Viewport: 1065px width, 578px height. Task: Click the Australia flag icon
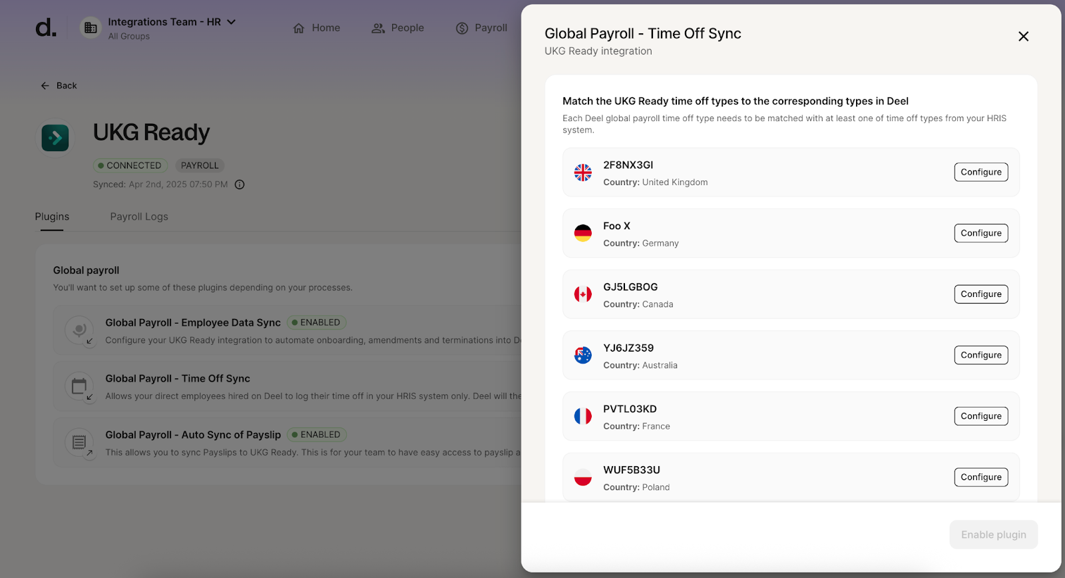tap(583, 356)
